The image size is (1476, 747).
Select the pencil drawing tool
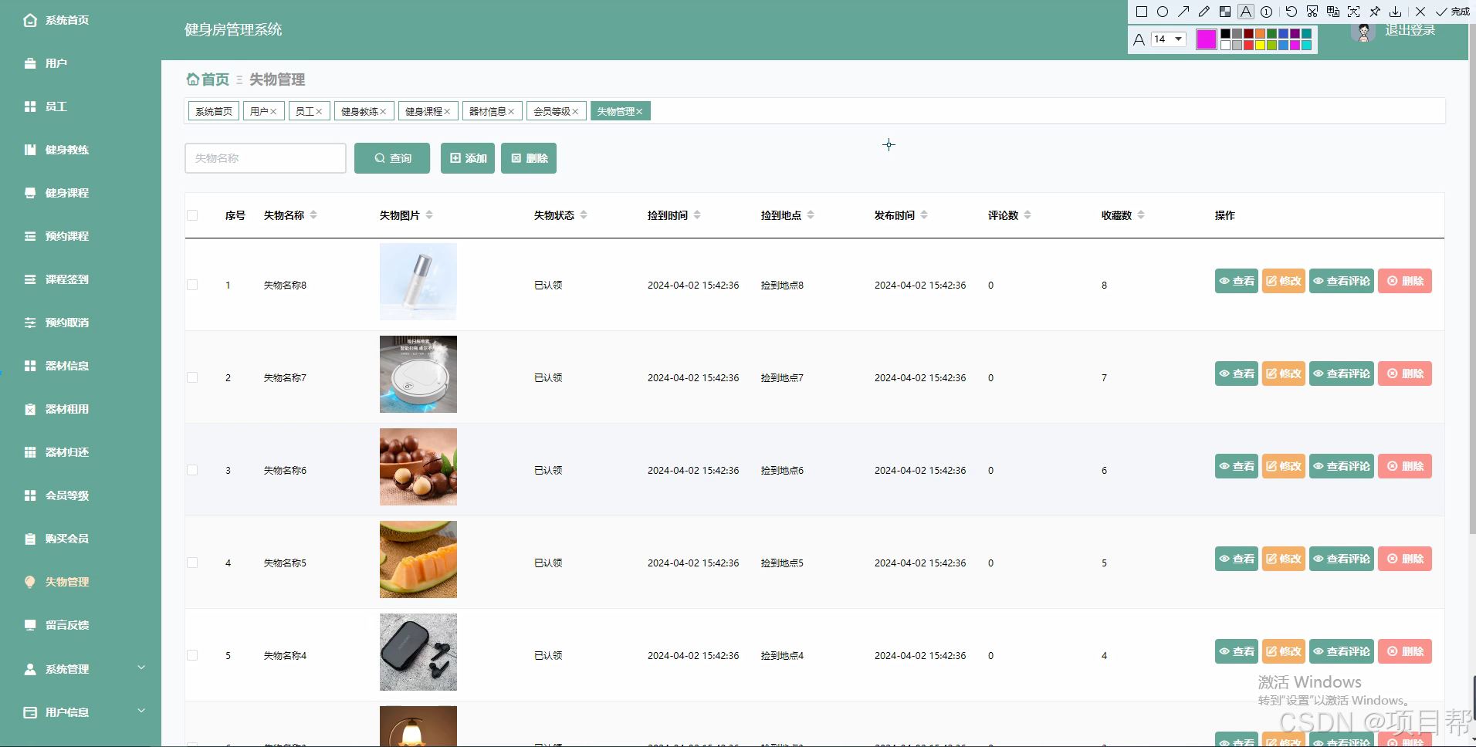tap(1204, 12)
